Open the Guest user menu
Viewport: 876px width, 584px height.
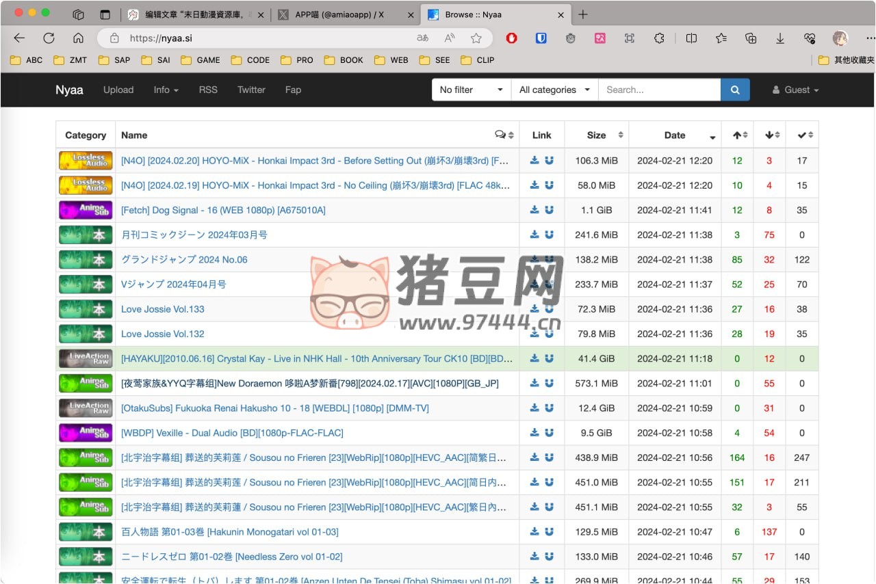pos(795,90)
